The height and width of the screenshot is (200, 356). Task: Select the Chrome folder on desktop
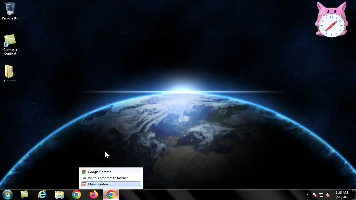coord(10,74)
